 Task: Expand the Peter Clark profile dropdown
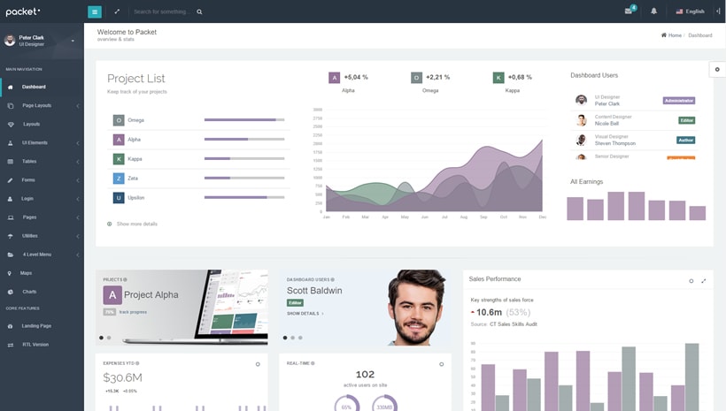(x=73, y=41)
